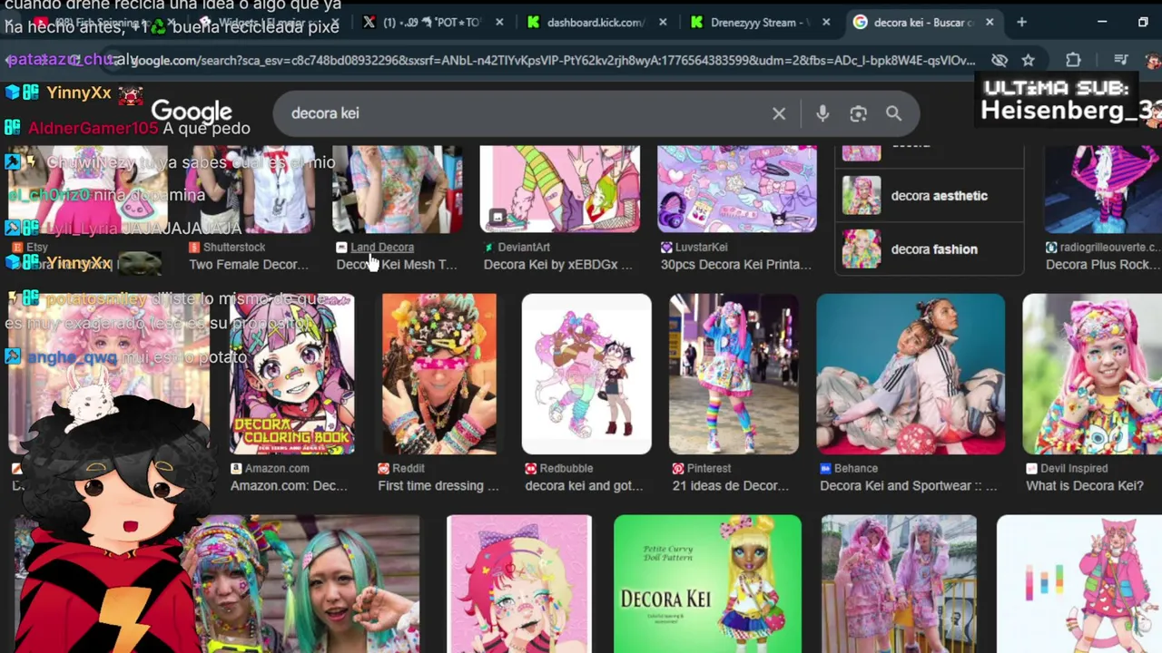Open a new browser tab with plus
Image resolution: width=1162 pixels, height=653 pixels.
pyautogui.click(x=1021, y=22)
